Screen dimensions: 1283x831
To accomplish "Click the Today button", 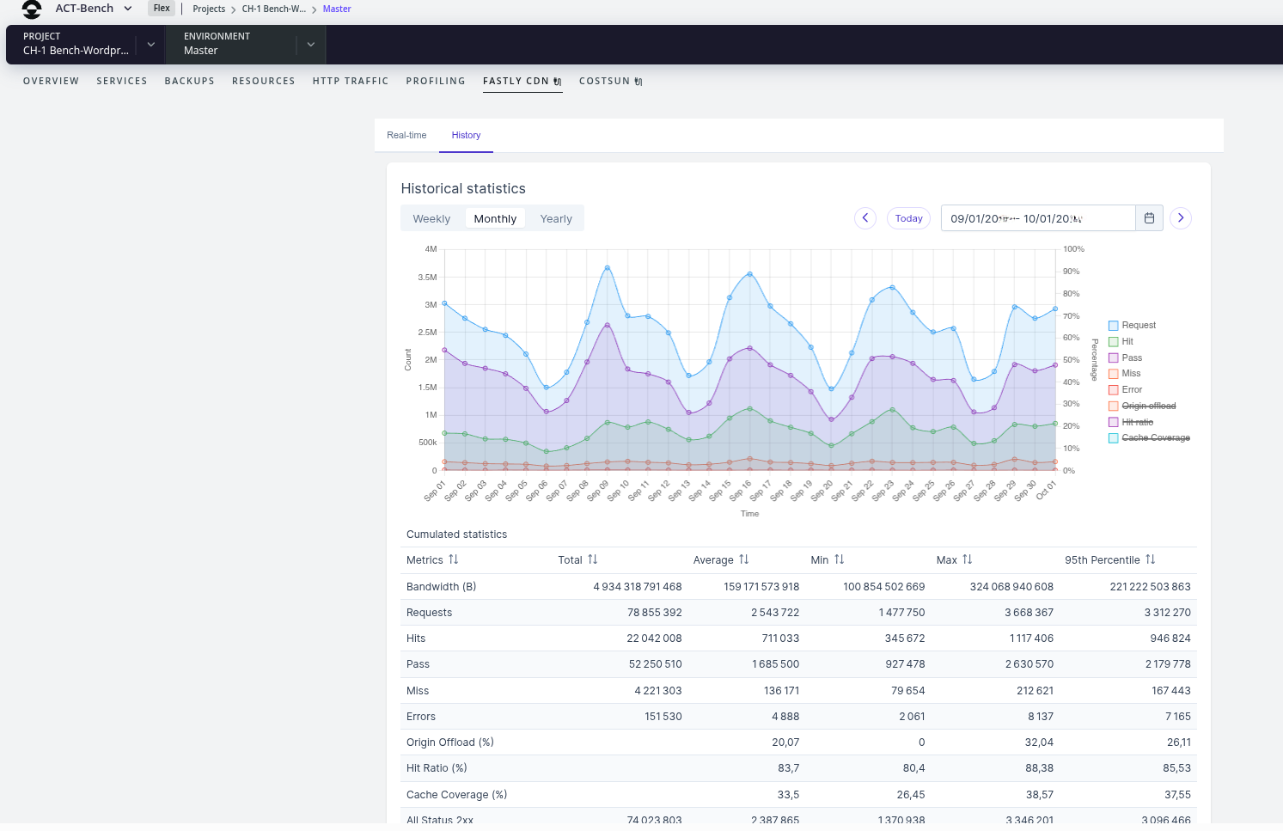I will pos(908,217).
